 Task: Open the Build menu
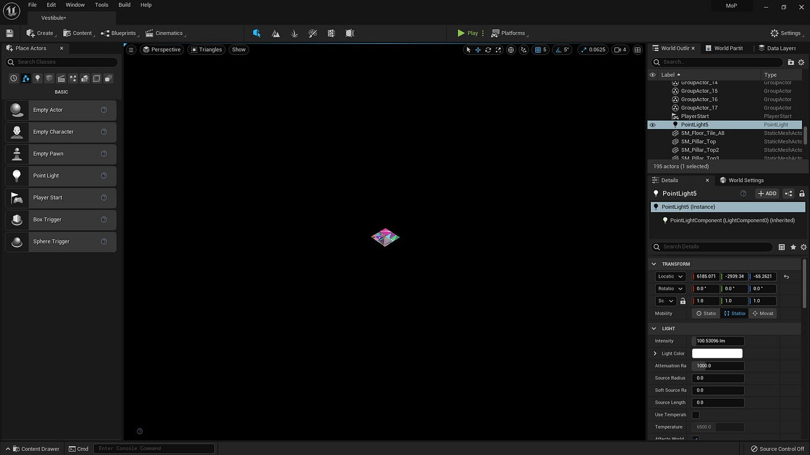point(124,5)
